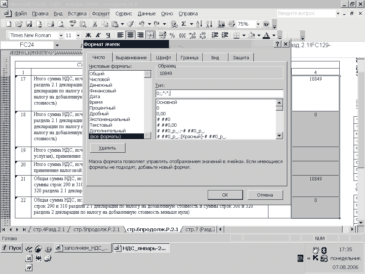Toggle underline formatting (Ч)

point(108,35)
